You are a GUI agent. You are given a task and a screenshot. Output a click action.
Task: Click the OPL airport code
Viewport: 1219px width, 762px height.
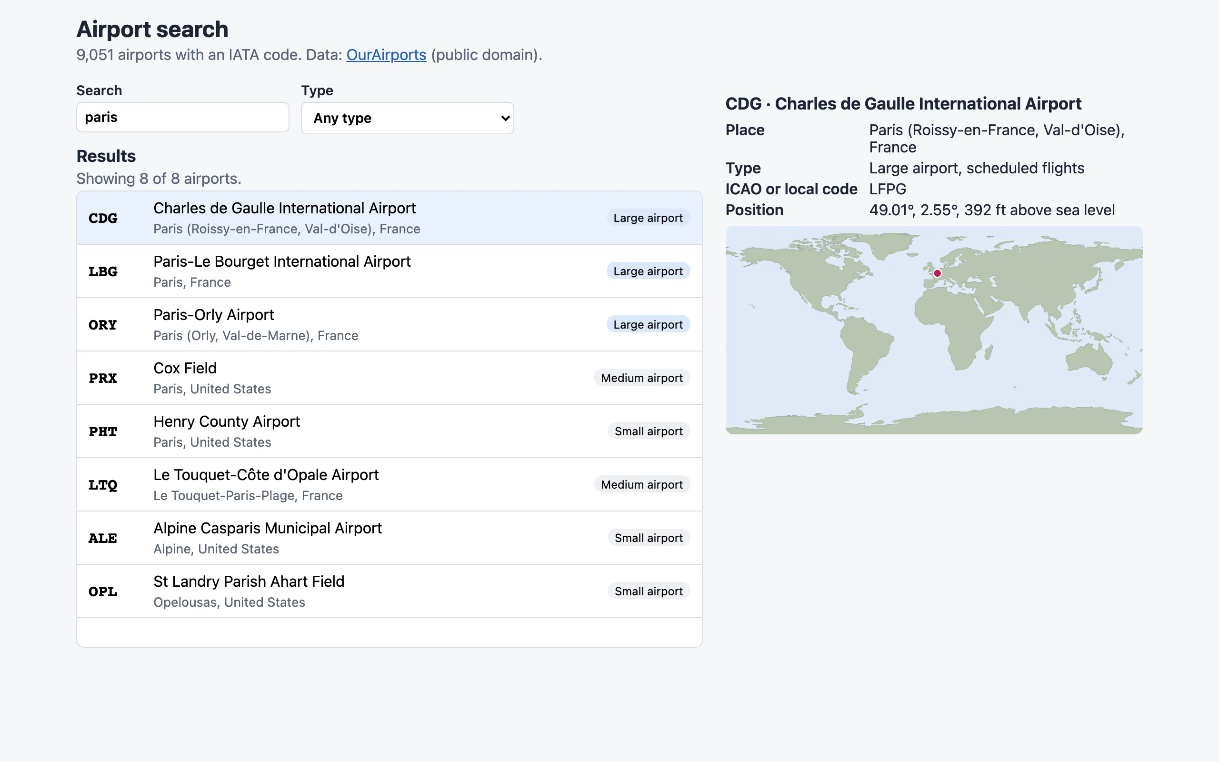tap(103, 592)
